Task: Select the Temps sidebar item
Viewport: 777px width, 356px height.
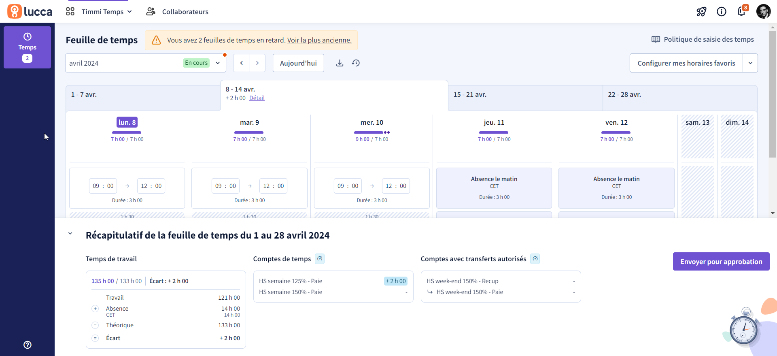Action: [x=27, y=47]
